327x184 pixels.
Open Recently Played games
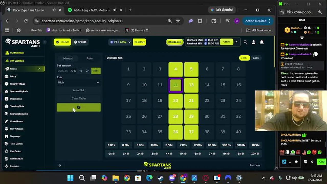18,84
